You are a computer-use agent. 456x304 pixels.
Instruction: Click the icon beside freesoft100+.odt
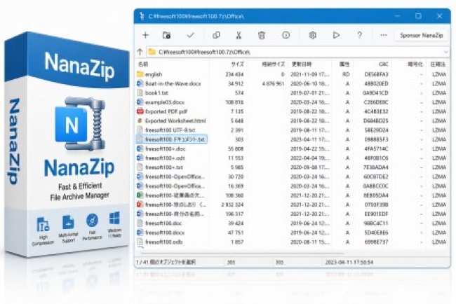tap(140, 158)
